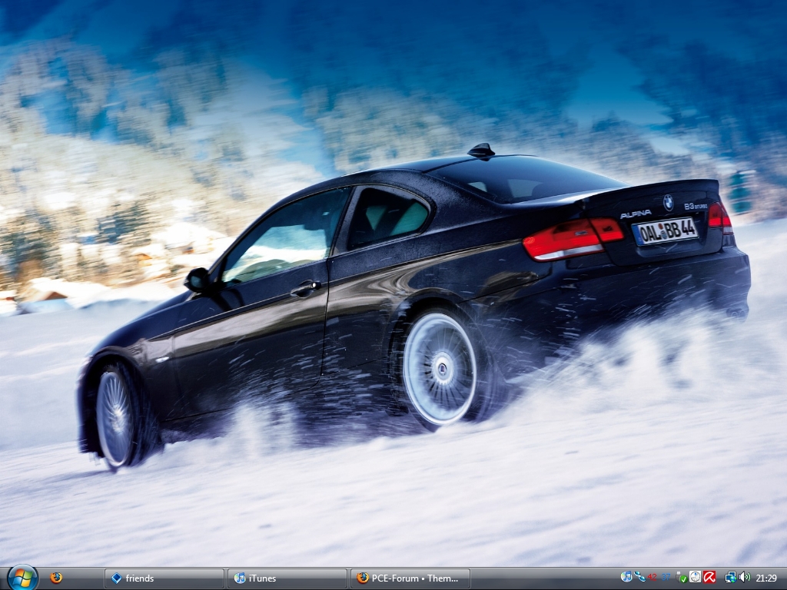Image resolution: width=787 pixels, height=590 pixels.
Task: Click the car's rear wheel on the wallpaper
Action: (x=440, y=369)
